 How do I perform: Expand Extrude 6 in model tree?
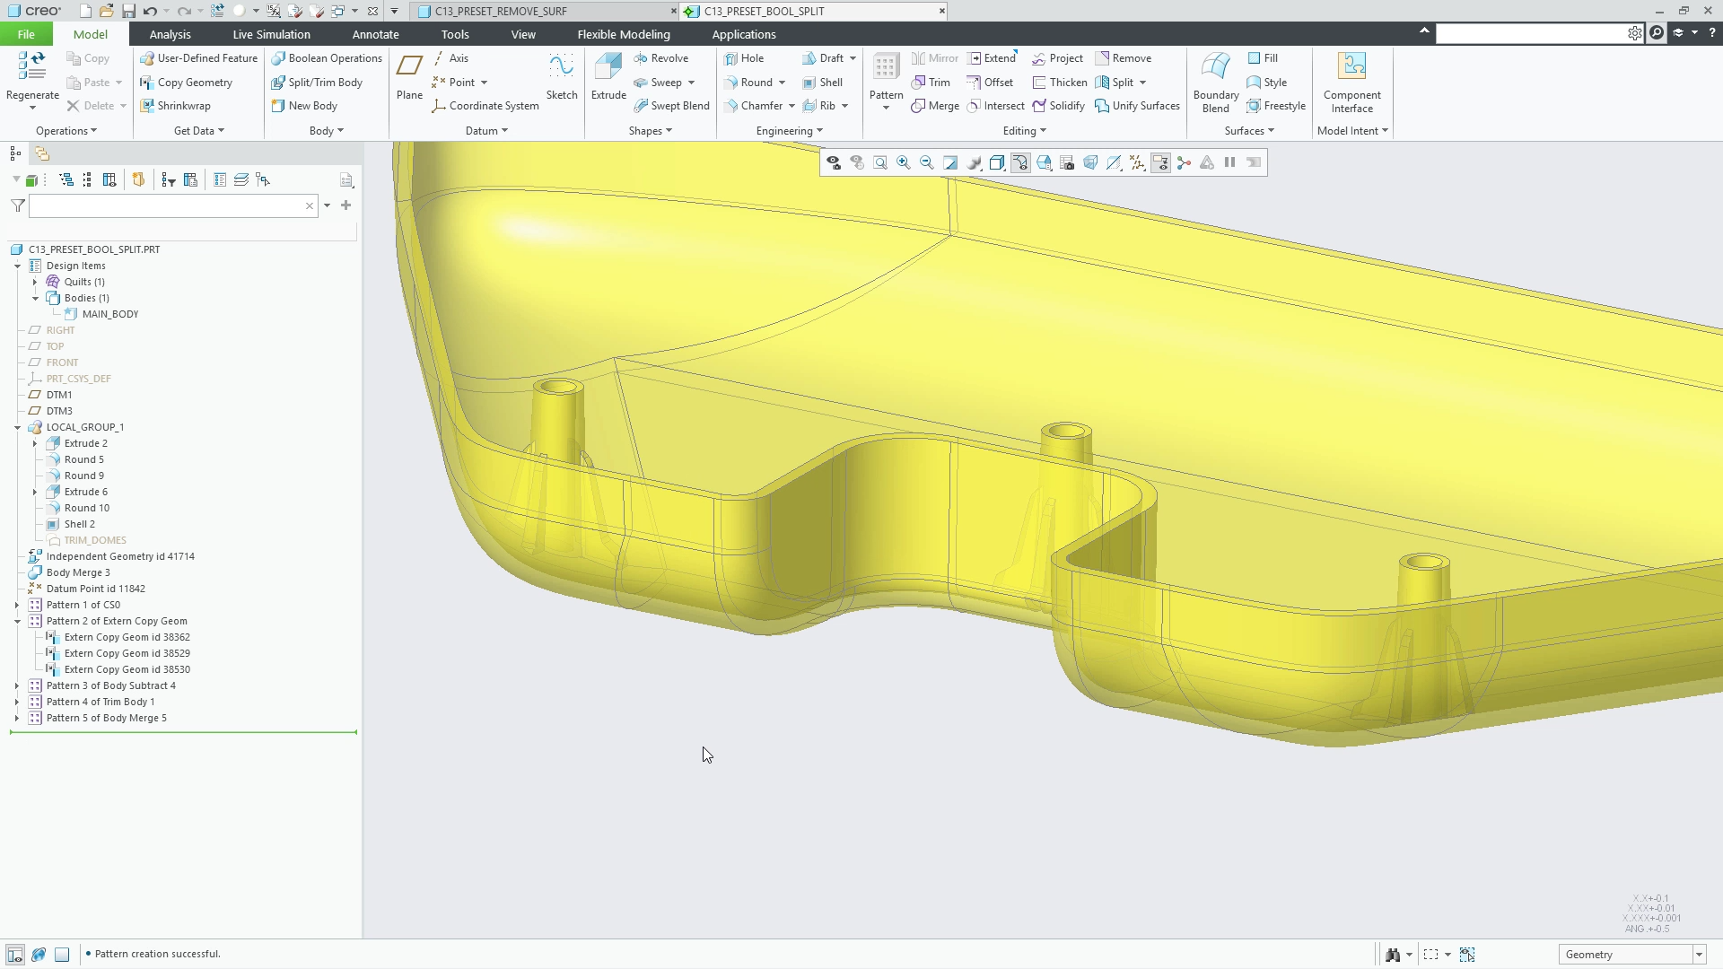[35, 493]
